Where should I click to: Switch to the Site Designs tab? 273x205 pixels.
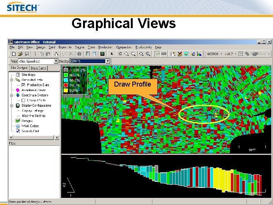[x=19, y=68]
